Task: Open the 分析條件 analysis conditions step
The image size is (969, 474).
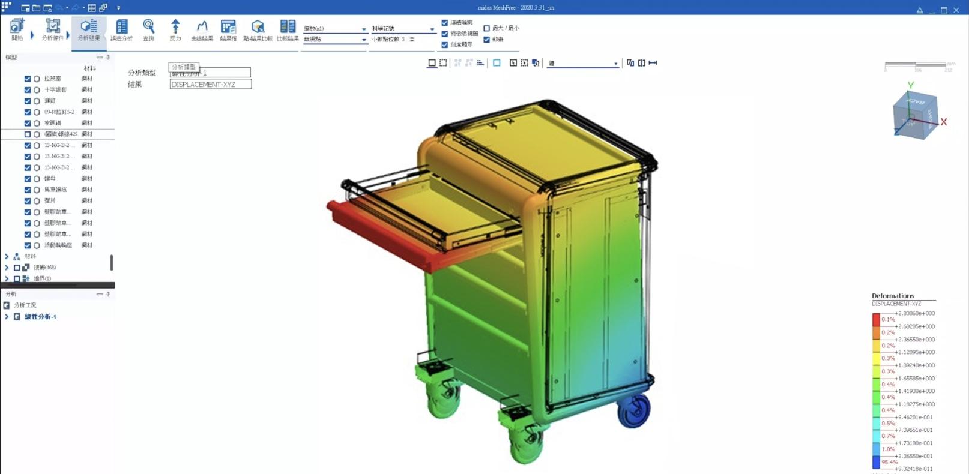Action: point(53,29)
